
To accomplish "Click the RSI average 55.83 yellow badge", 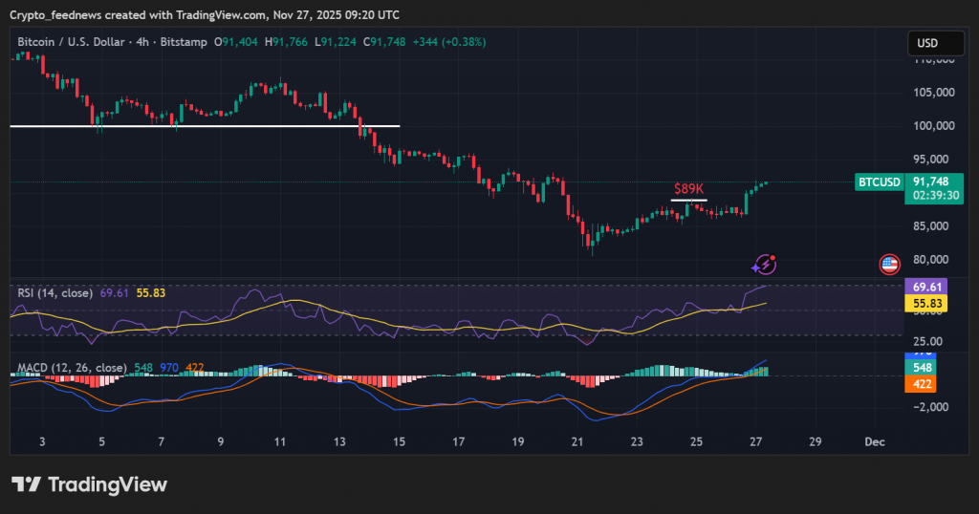I will tap(925, 304).
